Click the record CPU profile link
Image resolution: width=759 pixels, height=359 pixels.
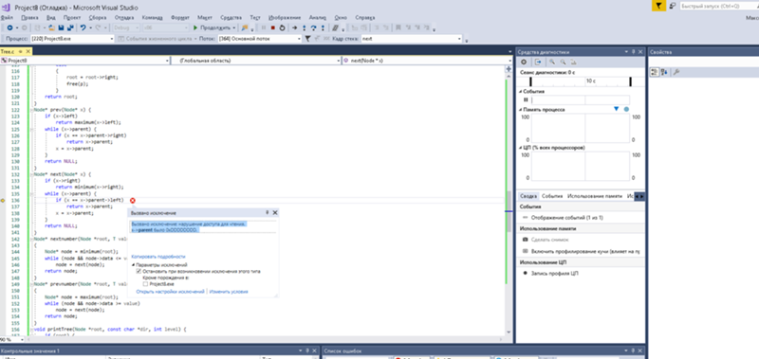coord(554,274)
